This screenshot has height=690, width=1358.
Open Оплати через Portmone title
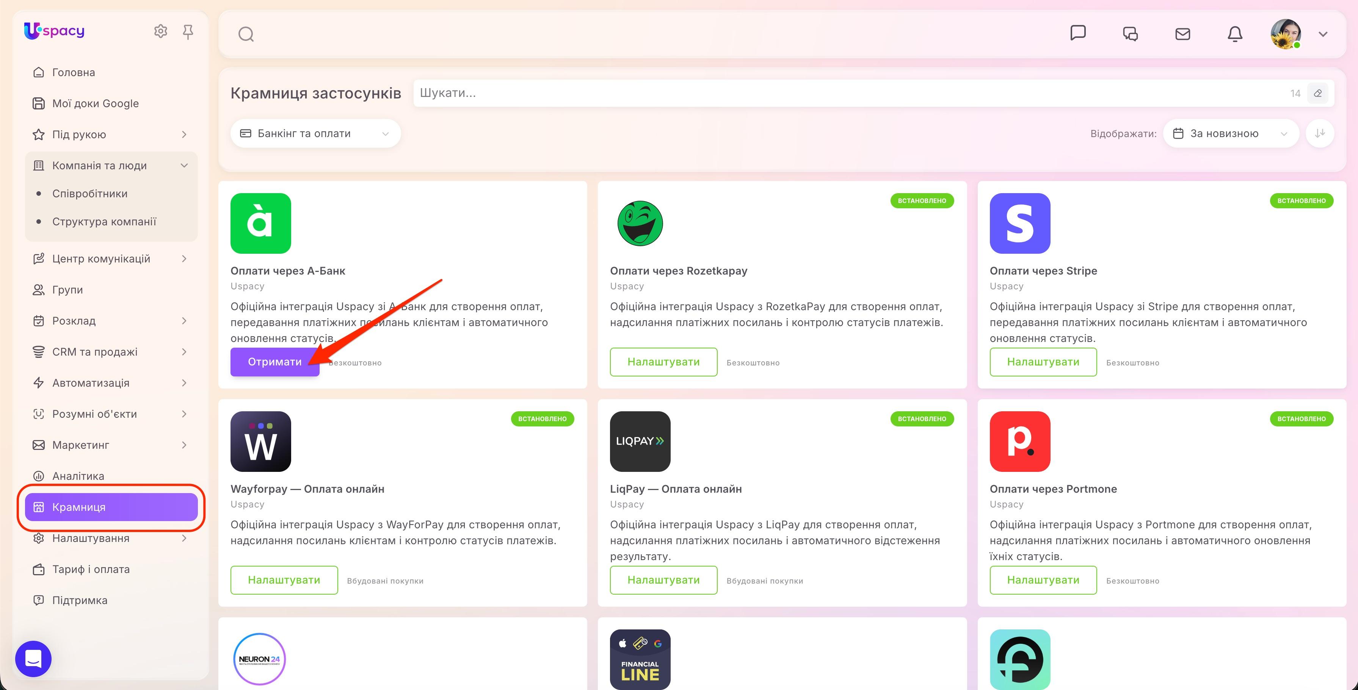[x=1053, y=489]
